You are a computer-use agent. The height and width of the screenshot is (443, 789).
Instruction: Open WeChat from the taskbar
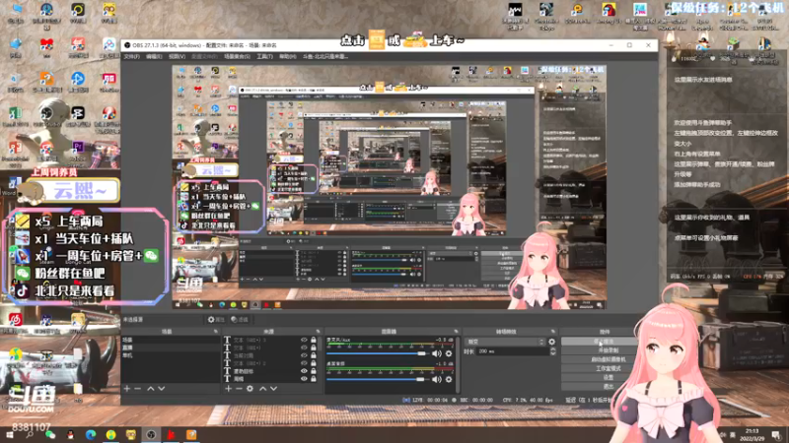pos(50,435)
